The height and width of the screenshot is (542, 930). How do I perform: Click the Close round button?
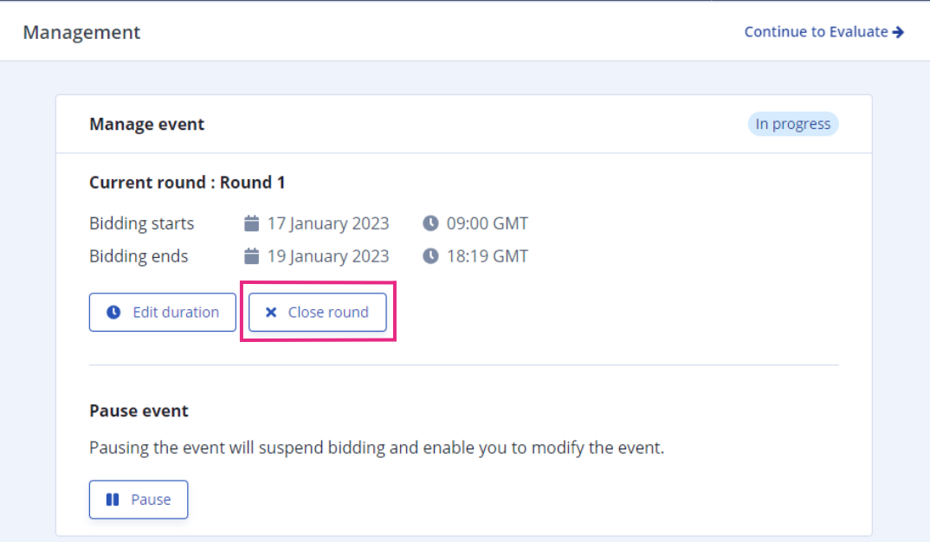[x=317, y=312]
